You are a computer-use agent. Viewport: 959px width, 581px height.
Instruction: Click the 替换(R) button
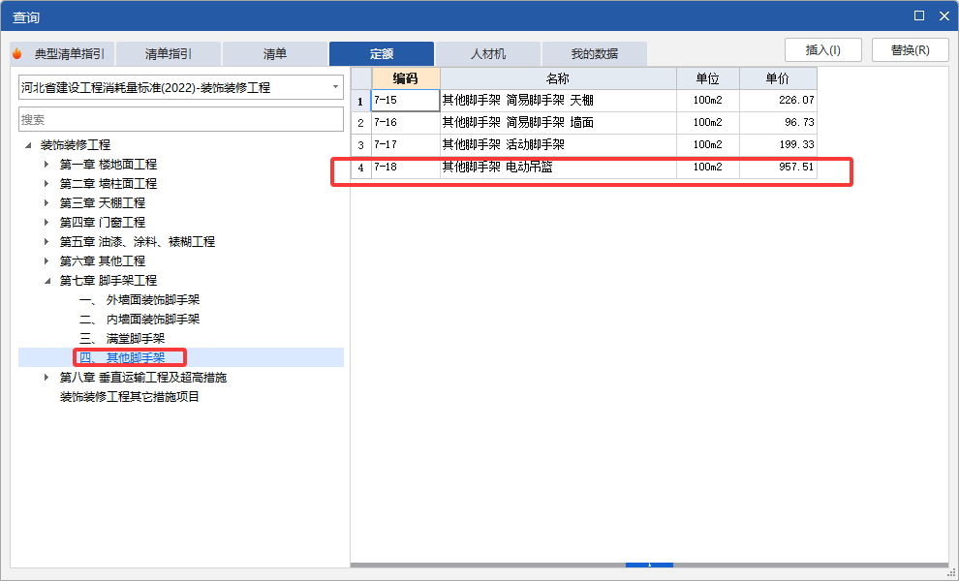[x=910, y=49]
